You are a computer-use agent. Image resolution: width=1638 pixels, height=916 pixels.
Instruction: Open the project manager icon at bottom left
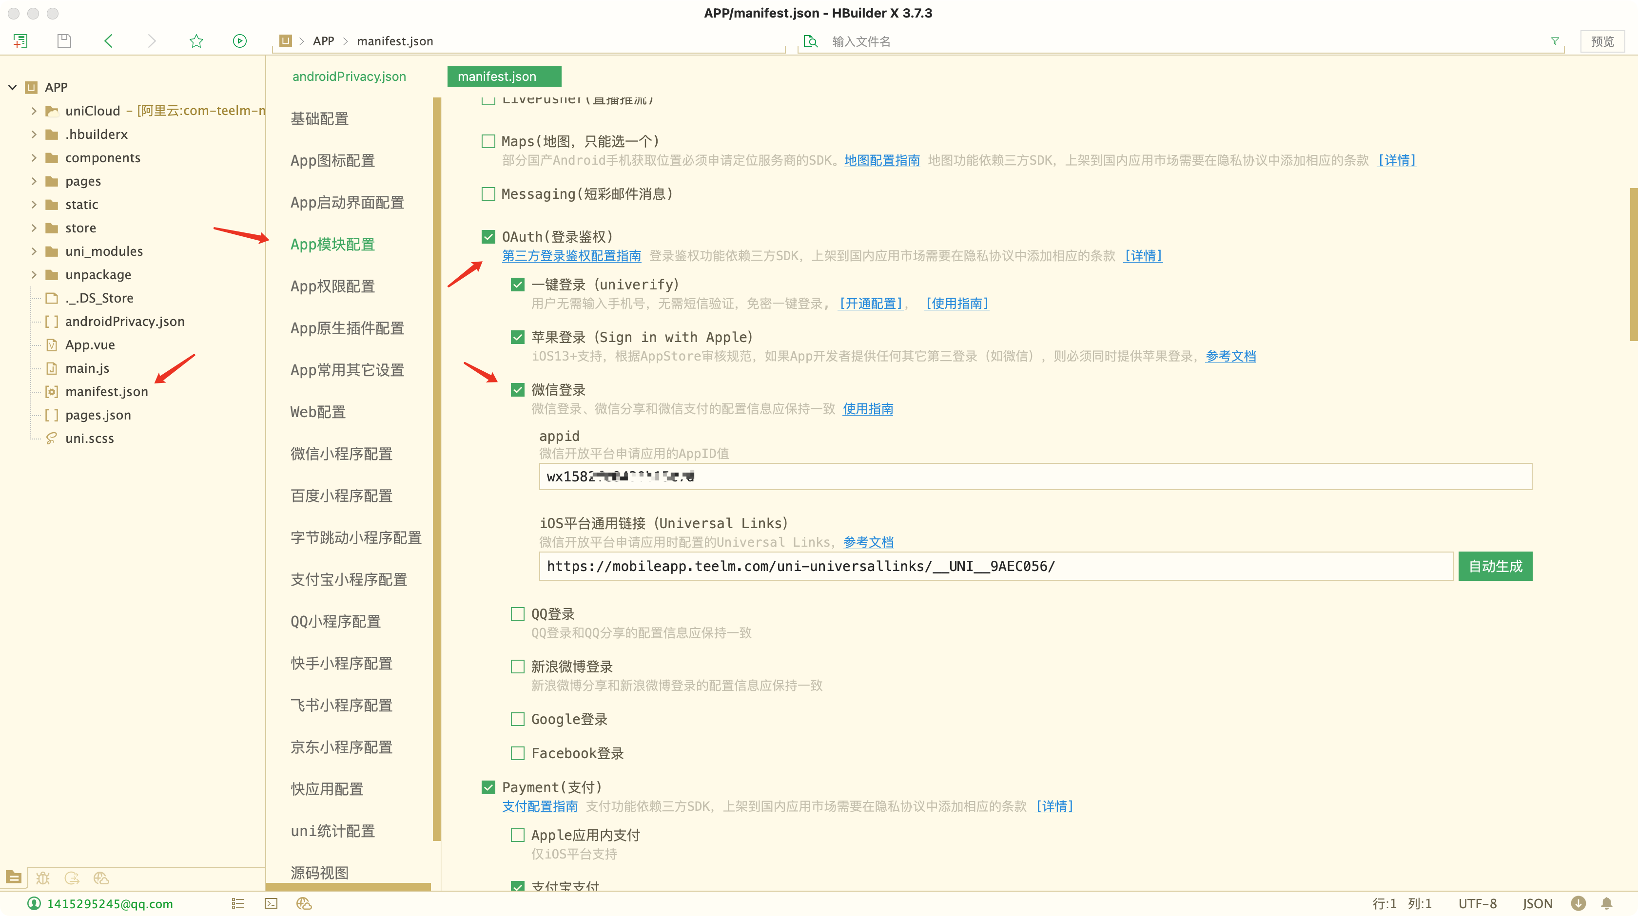pos(13,878)
